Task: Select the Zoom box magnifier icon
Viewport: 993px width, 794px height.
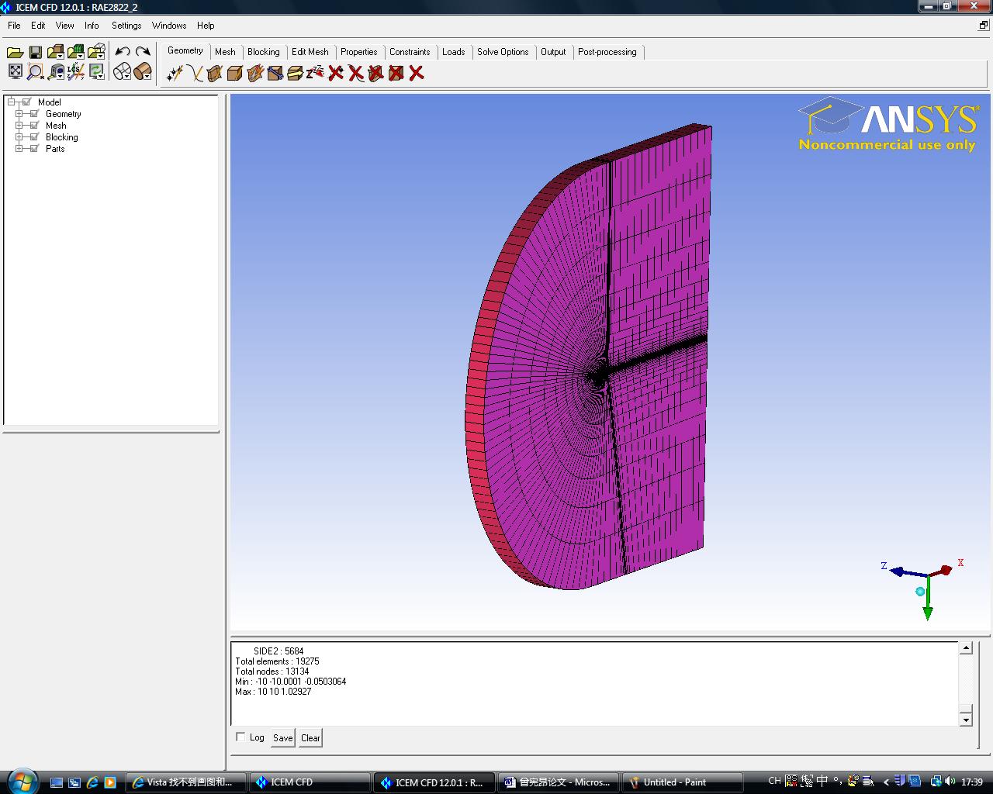Action: coord(35,72)
